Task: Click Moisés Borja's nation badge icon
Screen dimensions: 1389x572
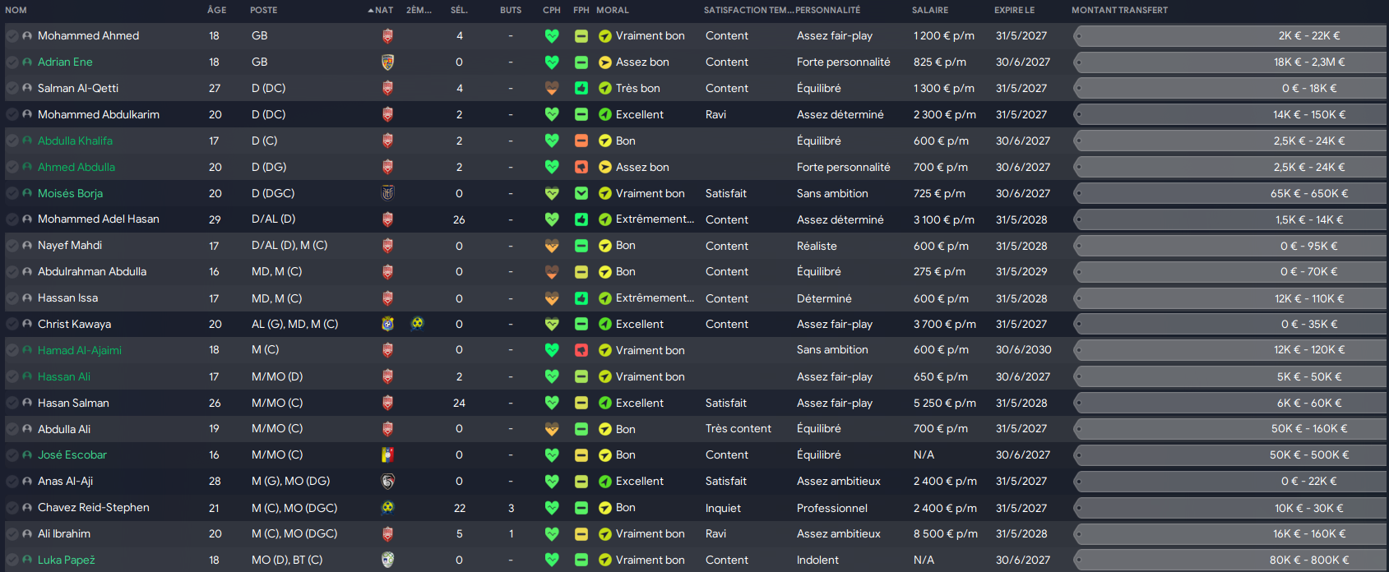Action: pyautogui.click(x=387, y=193)
